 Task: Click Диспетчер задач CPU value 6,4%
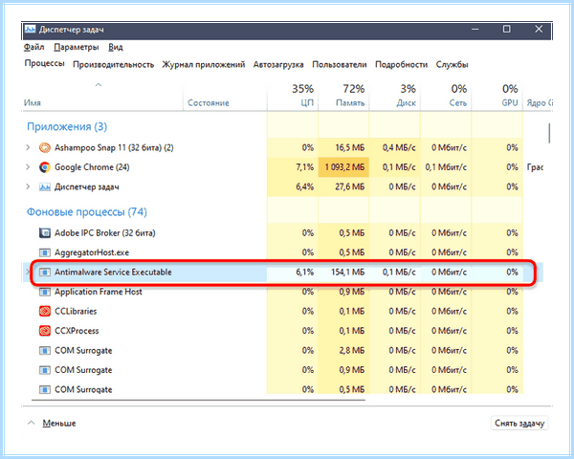click(305, 187)
